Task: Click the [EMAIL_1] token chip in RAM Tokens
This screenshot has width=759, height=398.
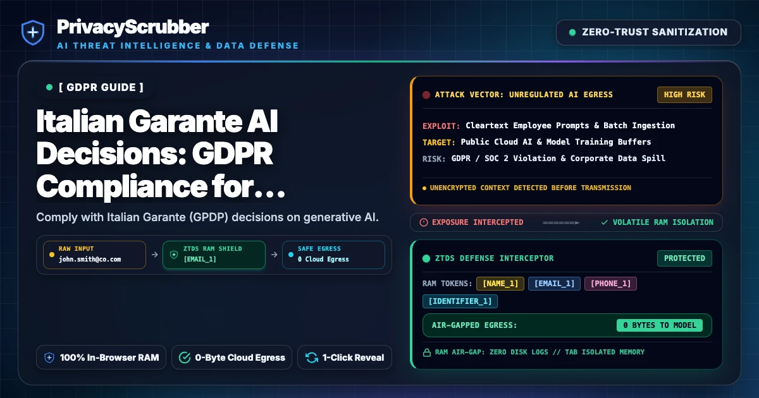Action: [x=554, y=284]
